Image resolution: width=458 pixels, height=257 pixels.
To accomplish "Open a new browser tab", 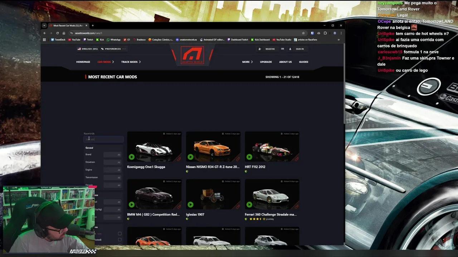I will point(92,26).
